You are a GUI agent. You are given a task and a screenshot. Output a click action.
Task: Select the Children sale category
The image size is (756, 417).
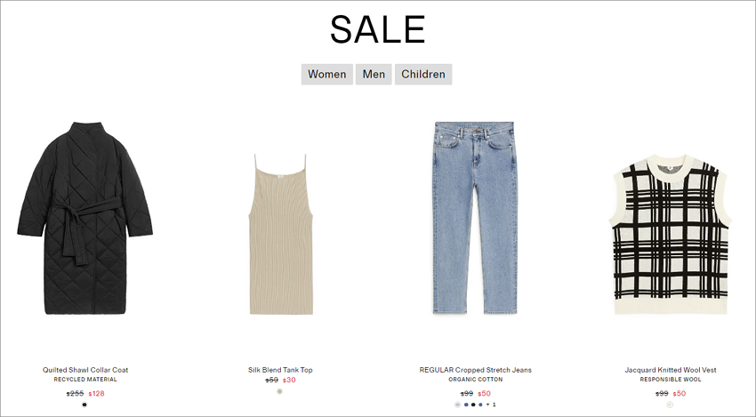coord(423,74)
